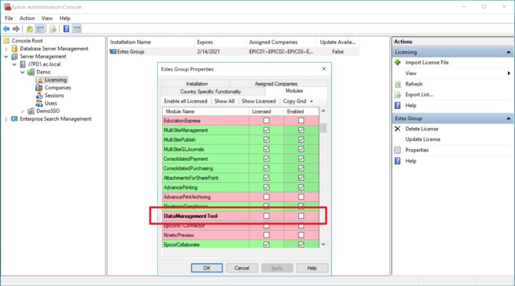This screenshot has height=286, width=515.
Task: Click the Module Name column header
Action: click(205, 111)
